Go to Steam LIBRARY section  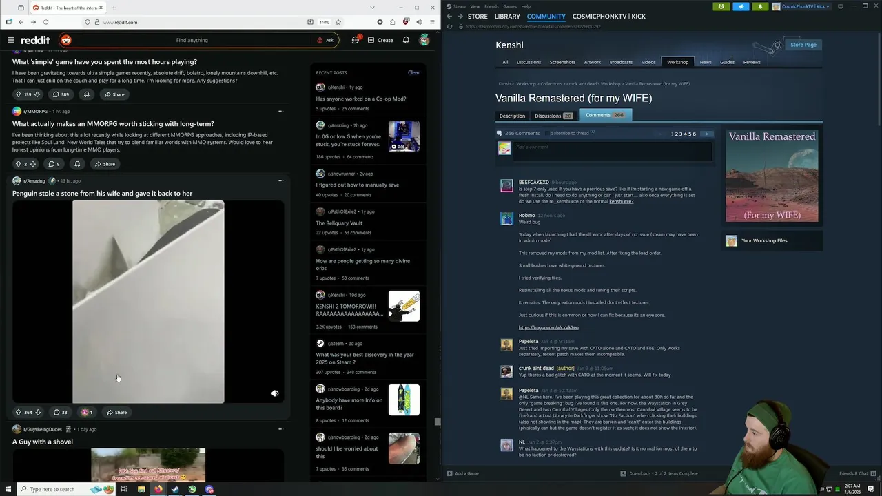507,17
